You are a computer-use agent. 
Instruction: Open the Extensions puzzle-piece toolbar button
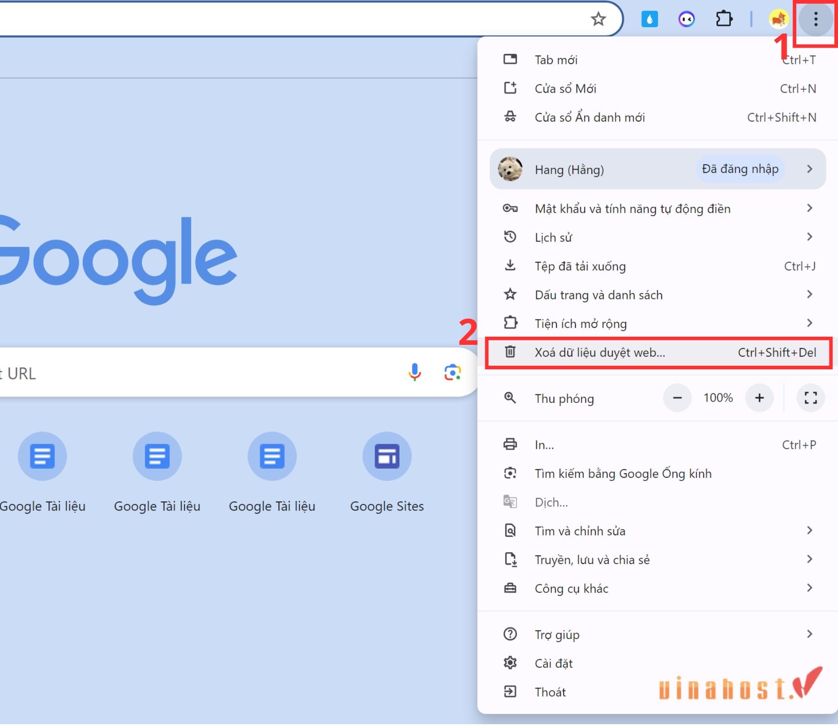(724, 19)
